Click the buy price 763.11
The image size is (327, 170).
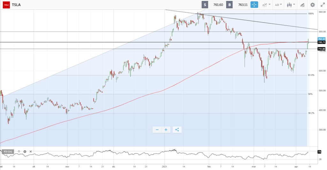point(243,5)
